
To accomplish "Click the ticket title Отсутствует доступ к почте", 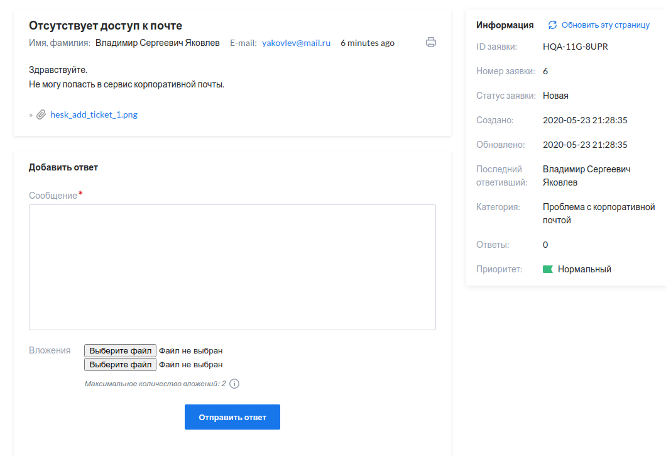I will coord(106,26).
